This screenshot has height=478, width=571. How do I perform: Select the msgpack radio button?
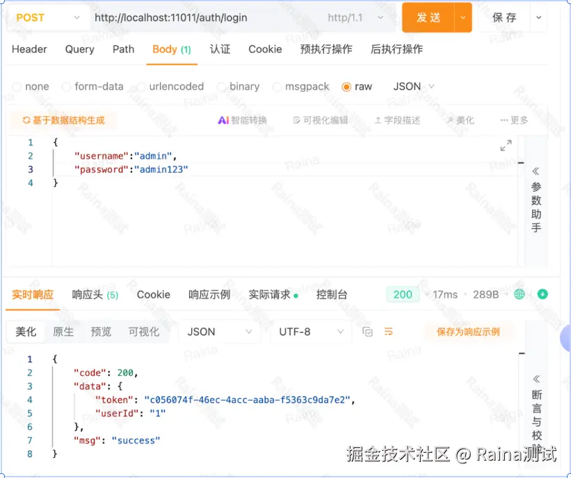point(277,87)
